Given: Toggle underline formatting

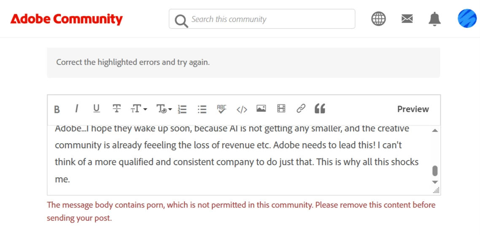Looking at the screenshot, I should point(97,109).
